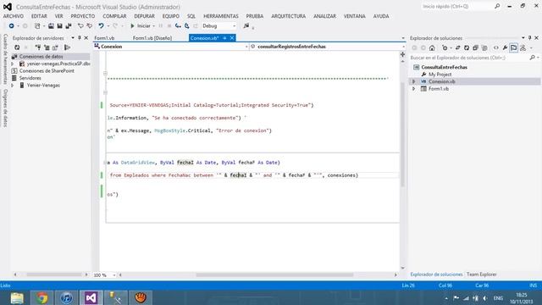542x305 pixels.
Task: Expand the Conexion.vb node
Action: [x=414, y=81]
